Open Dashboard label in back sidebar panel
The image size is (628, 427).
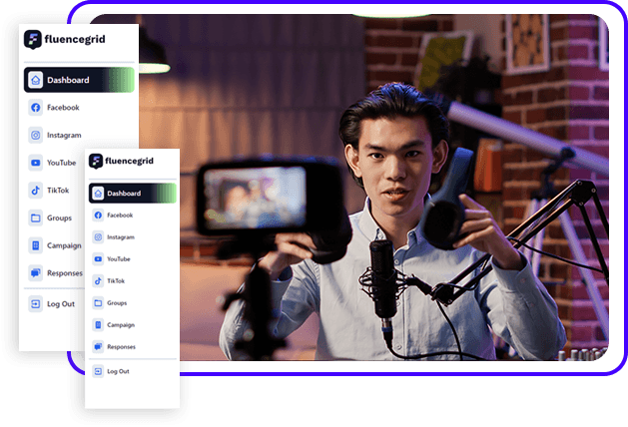pyautogui.click(x=68, y=80)
